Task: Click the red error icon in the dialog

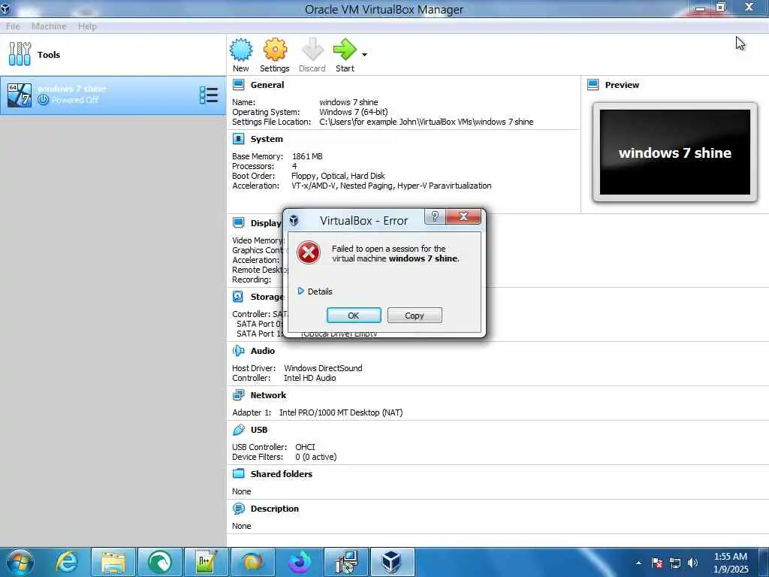Action: tap(309, 252)
